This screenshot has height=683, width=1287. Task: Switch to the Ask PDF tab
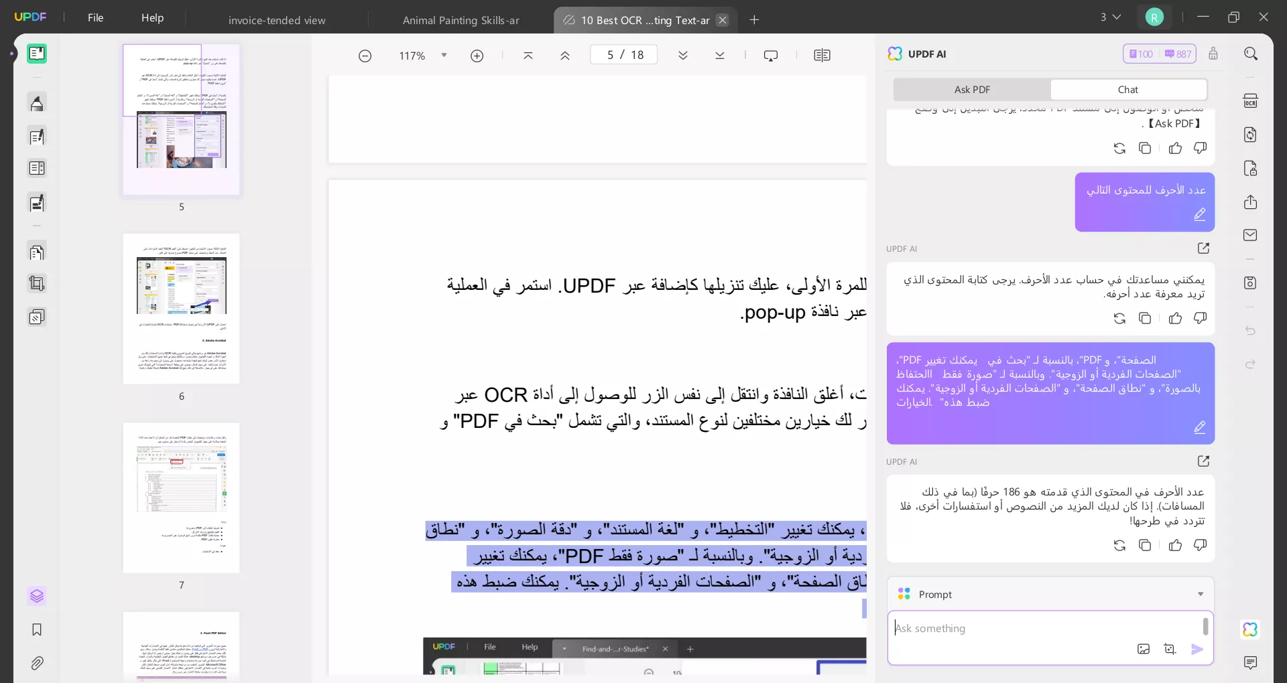(x=971, y=89)
